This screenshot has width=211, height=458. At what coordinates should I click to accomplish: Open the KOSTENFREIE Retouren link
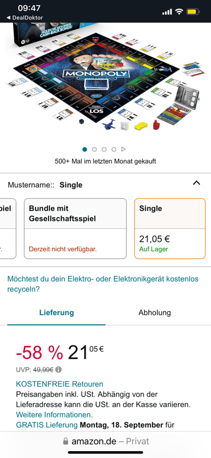[x=59, y=384]
